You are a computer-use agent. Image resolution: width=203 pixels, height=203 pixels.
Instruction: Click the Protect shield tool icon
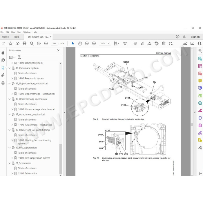click(200, 118)
